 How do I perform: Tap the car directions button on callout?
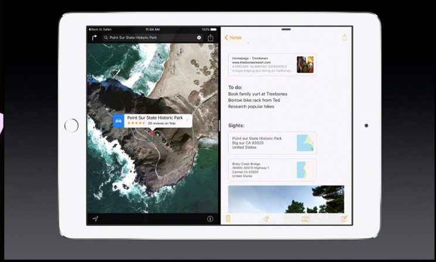point(119,121)
